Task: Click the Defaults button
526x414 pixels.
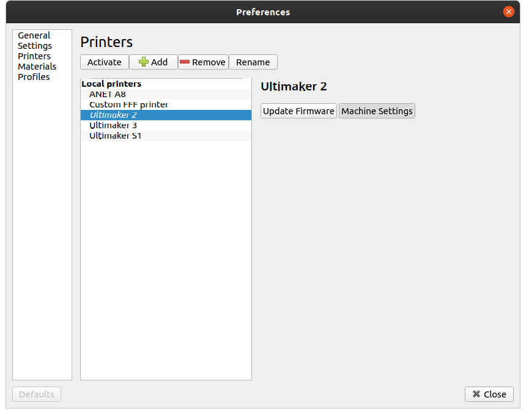Action: [37, 394]
